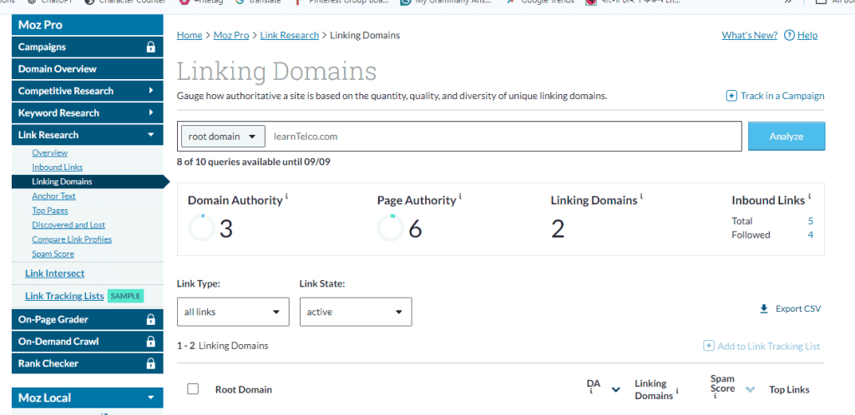
Task: Click Add to Link Tracking List
Action: 769,346
